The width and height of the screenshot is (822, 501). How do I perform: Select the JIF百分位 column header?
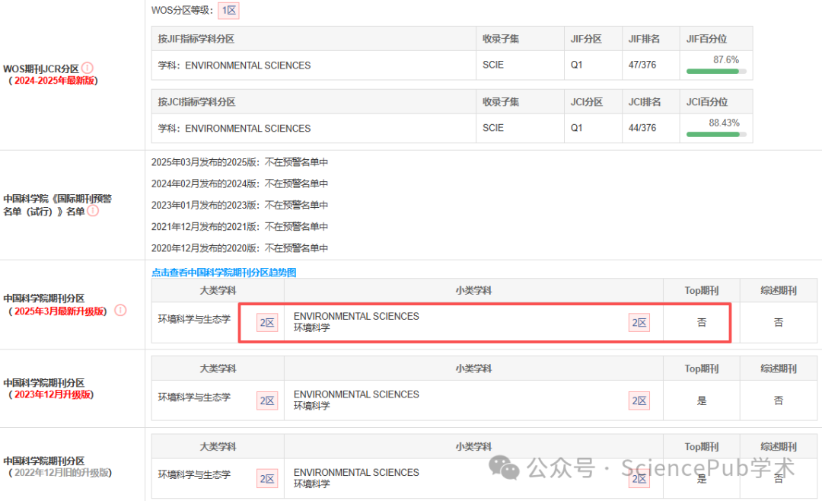click(716, 39)
